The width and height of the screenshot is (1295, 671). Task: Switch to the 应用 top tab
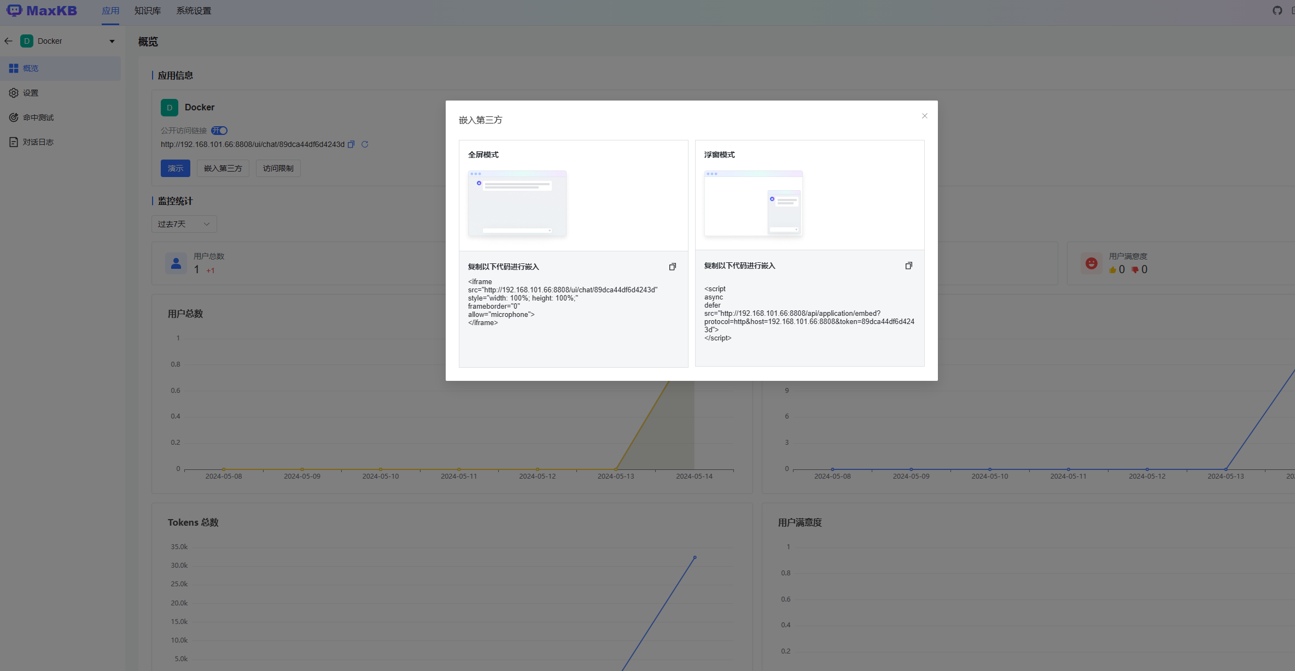tap(110, 11)
